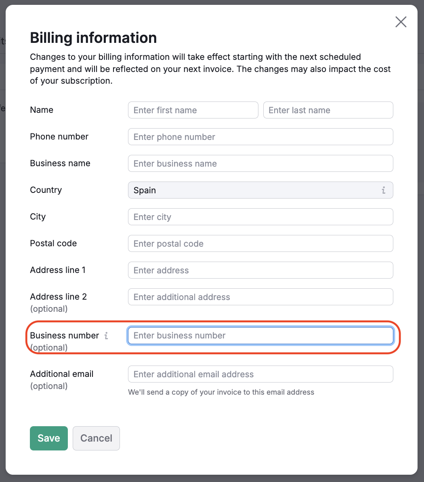Select the Enter business name field
The image size is (424, 482).
(260, 163)
